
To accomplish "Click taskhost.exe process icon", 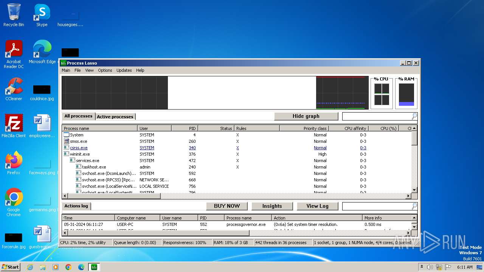I will coord(79,167).
